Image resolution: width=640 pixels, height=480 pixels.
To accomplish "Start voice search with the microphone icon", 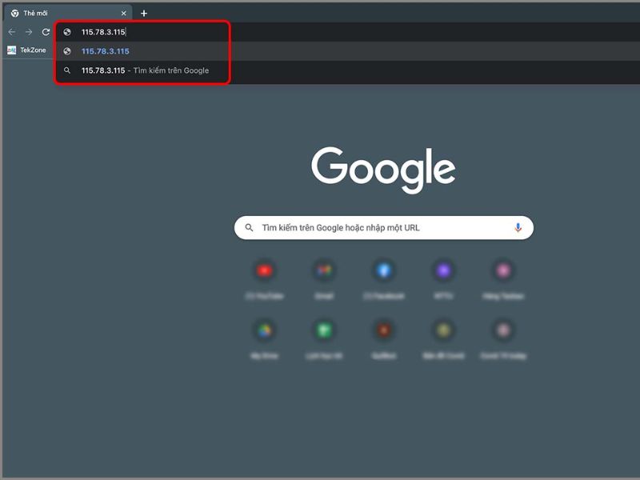I will coord(518,228).
